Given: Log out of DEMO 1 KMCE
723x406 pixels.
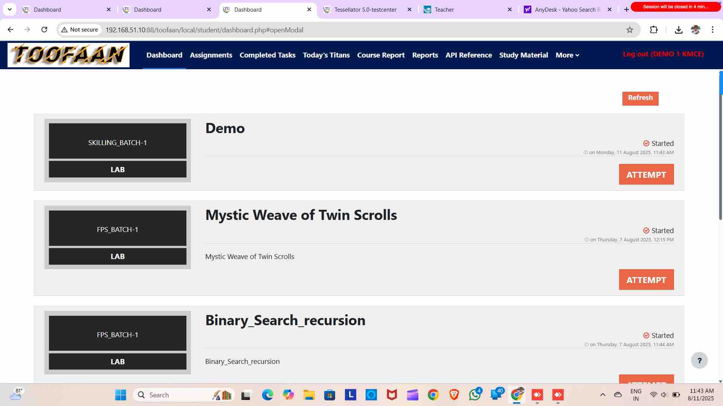Looking at the screenshot, I should tap(663, 54).
